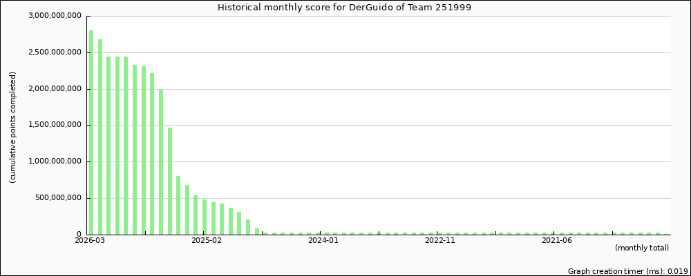This screenshot has height=276, width=691.
Task: Click the 3,000,000,000 y-axis label
Action: click(55, 16)
